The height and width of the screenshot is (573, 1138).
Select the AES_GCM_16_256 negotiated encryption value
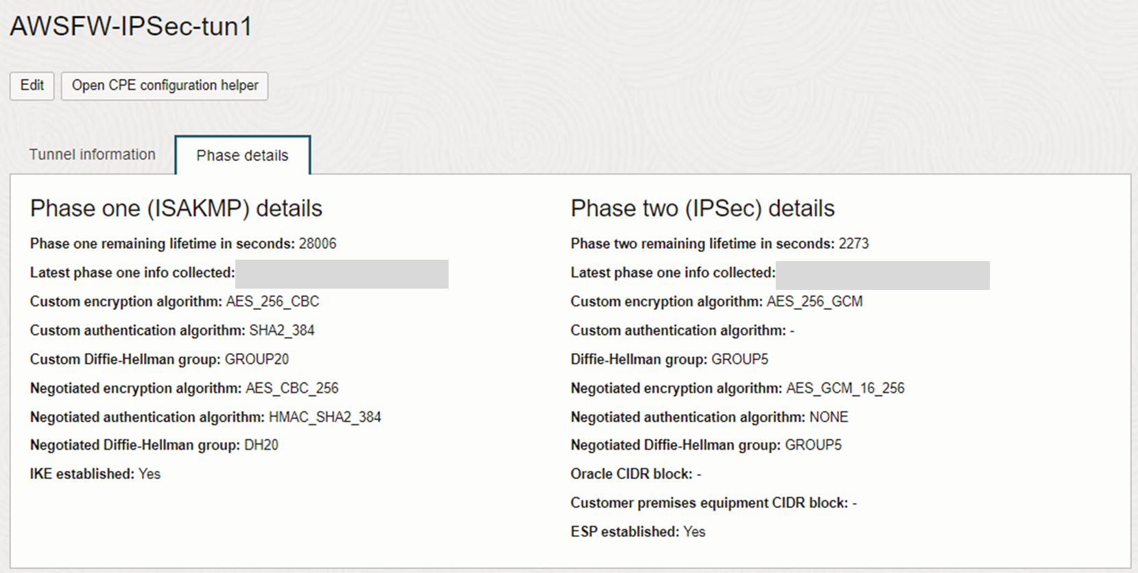(x=845, y=388)
